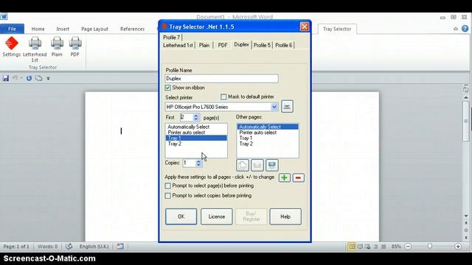Viewport: 472px width, 265px height.
Task: Click English (U.K.) language in status bar
Action: [x=94, y=247]
